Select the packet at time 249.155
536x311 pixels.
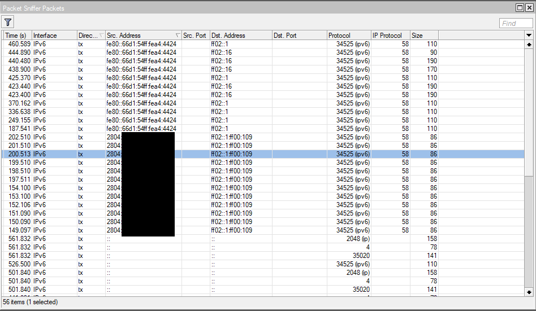pos(262,120)
